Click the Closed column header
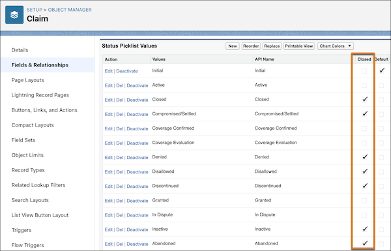Viewport: 391px width, 251px height. point(364,59)
